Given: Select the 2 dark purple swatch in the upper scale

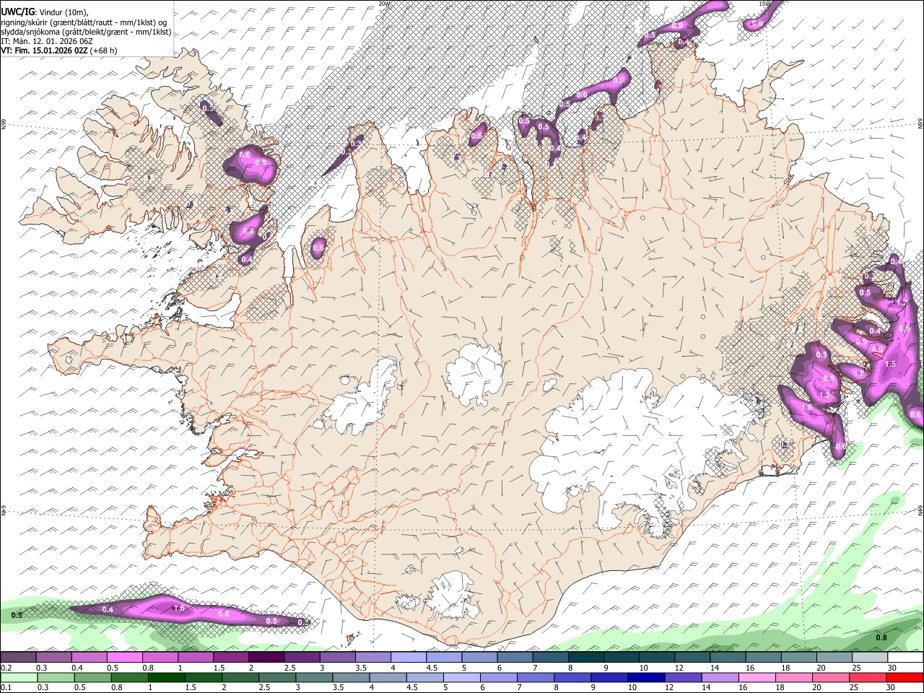Looking at the screenshot, I should pos(266,658).
